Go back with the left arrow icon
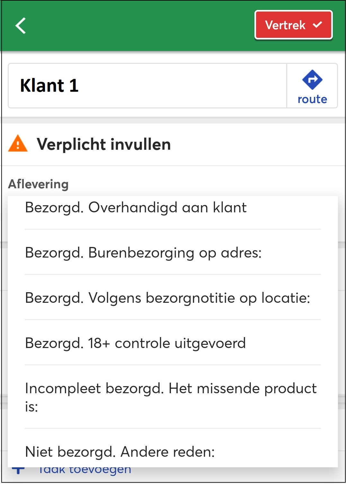346x484 pixels. [21, 26]
